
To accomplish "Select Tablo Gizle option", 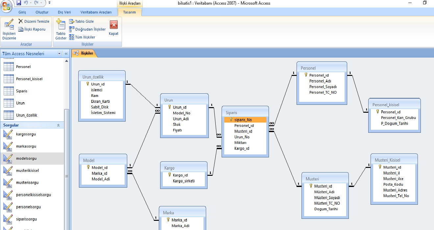I will pos(72,21).
